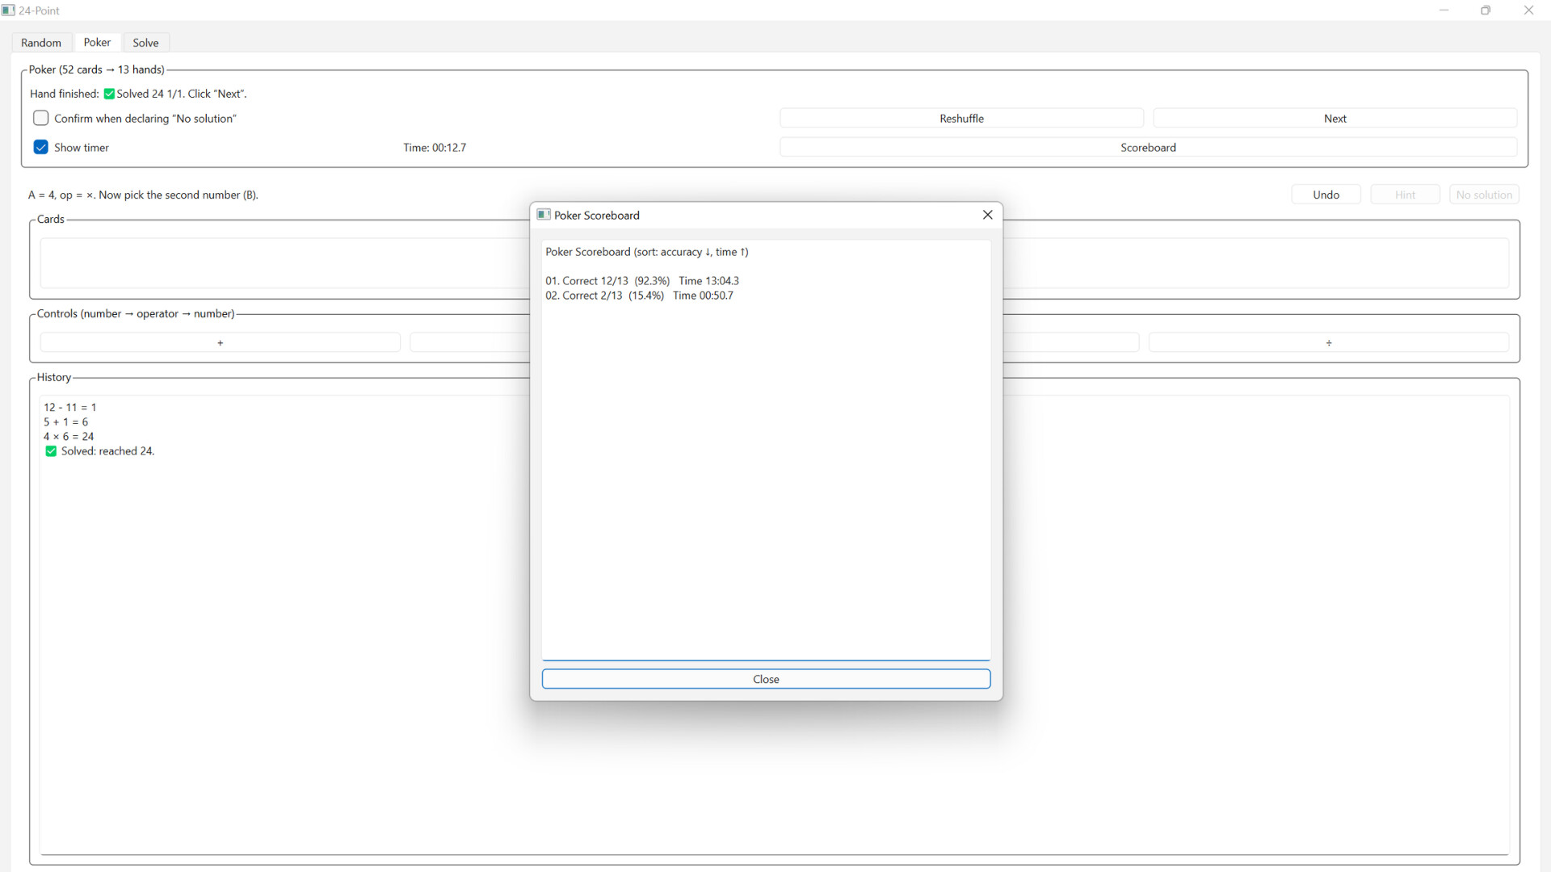This screenshot has height=872, width=1551.
Task: Select the second scoreboard entry 2/13
Action: tap(638, 296)
